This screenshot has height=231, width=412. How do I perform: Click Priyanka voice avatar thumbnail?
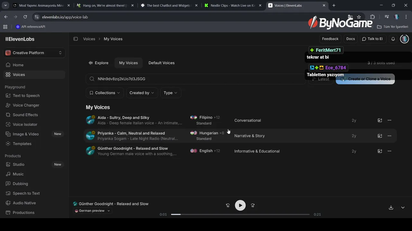click(x=90, y=136)
